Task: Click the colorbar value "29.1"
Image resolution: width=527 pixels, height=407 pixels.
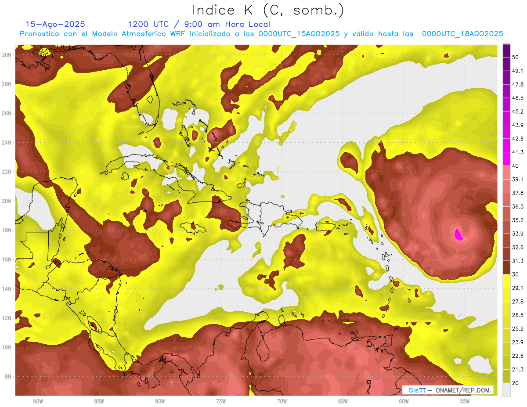Action: (518, 288)
